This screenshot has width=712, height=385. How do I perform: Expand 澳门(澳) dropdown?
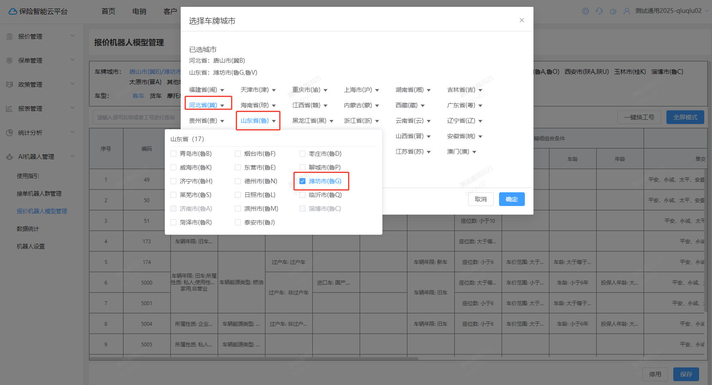coord(462,152)
